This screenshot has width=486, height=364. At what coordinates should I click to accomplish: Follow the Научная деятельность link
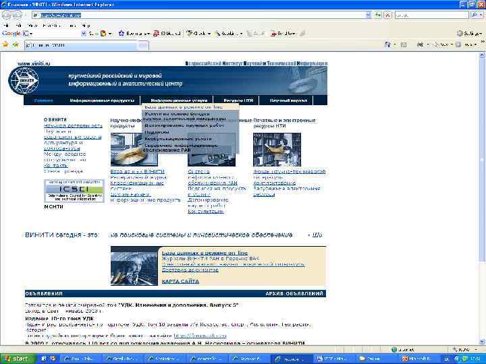click(73, 125)
